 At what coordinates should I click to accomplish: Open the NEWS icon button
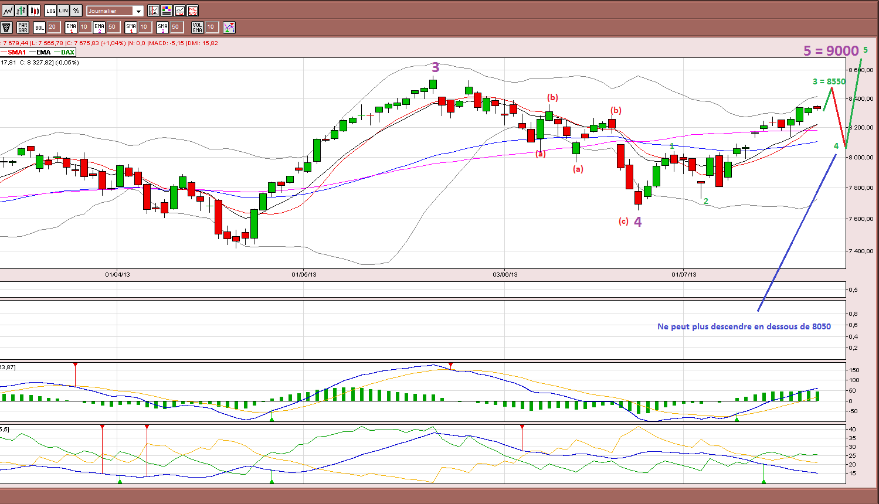point(192,11)
